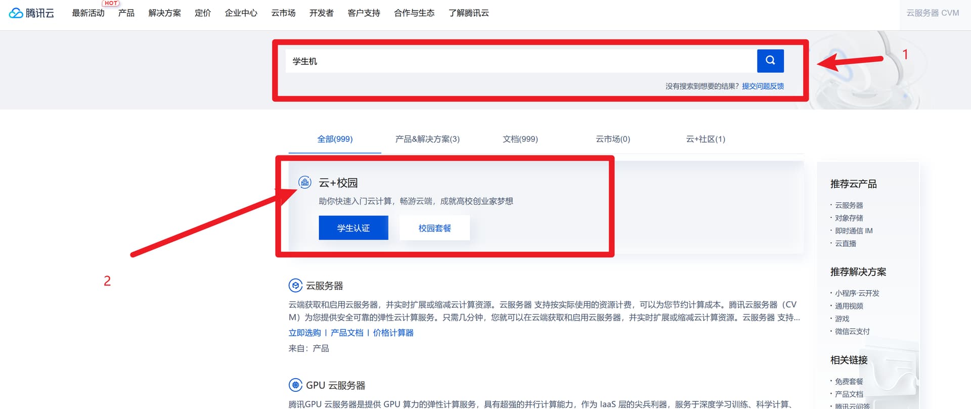
Task: Click 通用视频 in the sidebar
Action: 849,306
